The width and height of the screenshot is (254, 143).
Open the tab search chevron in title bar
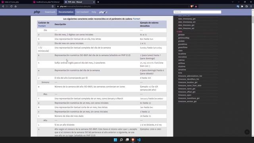coord(233,2)
